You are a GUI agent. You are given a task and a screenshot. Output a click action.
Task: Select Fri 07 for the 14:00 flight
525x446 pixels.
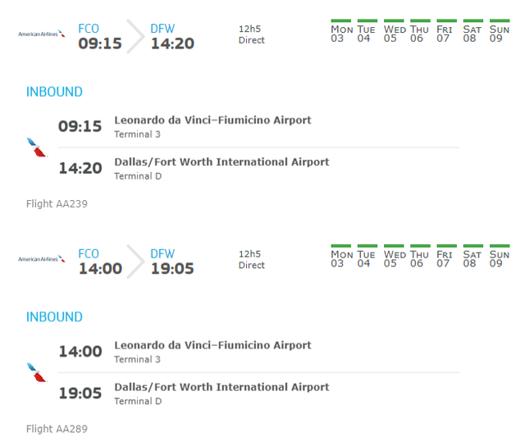coord(446,257)
